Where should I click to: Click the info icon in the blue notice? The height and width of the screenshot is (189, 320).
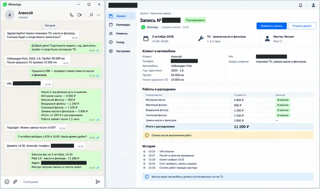coord(146,177)
